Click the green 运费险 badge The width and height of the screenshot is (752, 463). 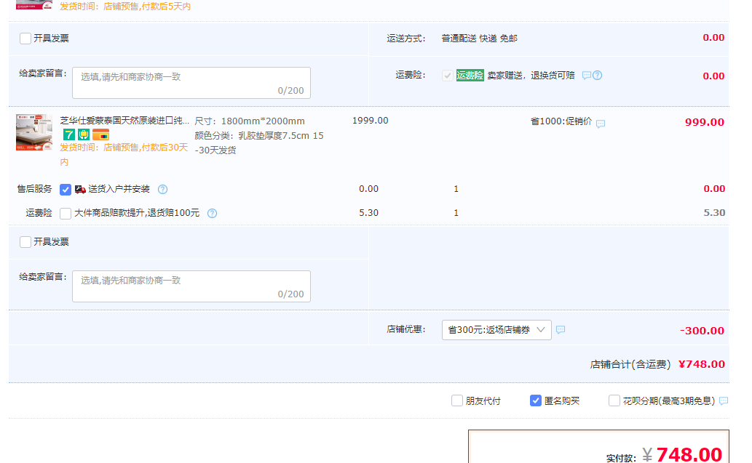(x=470, y=75)
